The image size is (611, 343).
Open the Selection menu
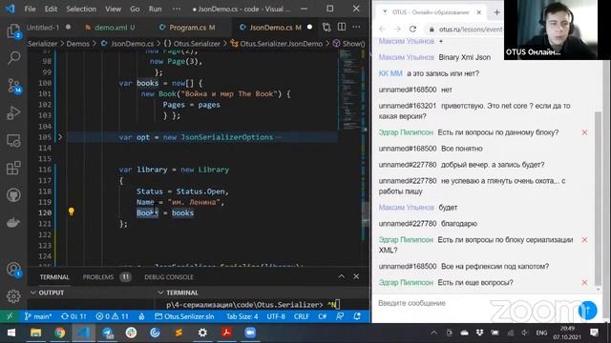(81, 9)
